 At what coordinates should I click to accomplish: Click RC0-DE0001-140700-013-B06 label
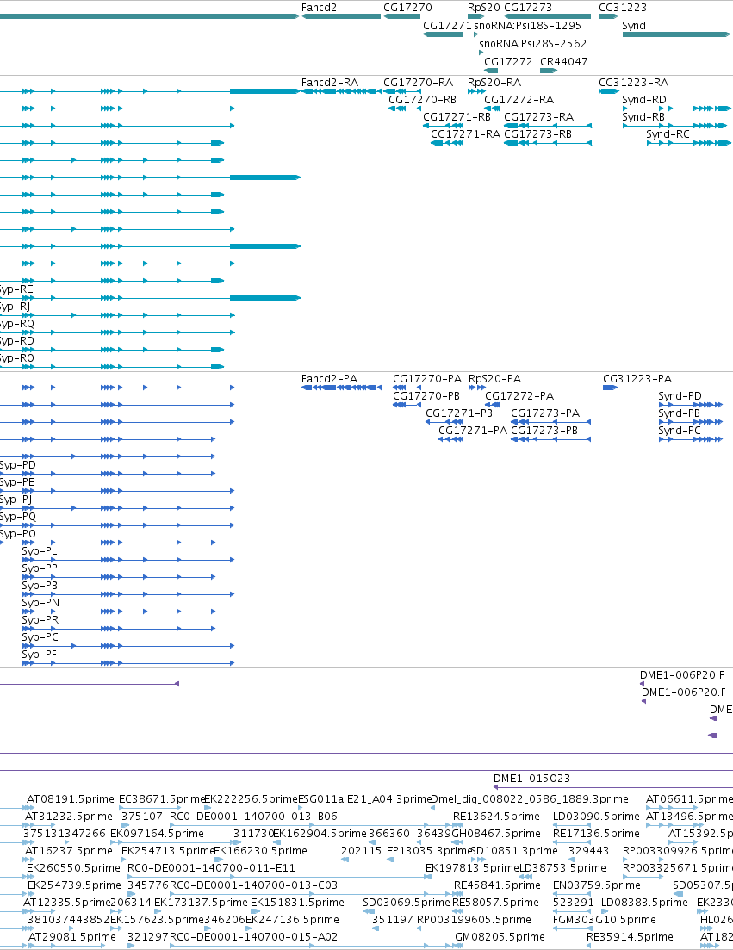pos(253,817)
